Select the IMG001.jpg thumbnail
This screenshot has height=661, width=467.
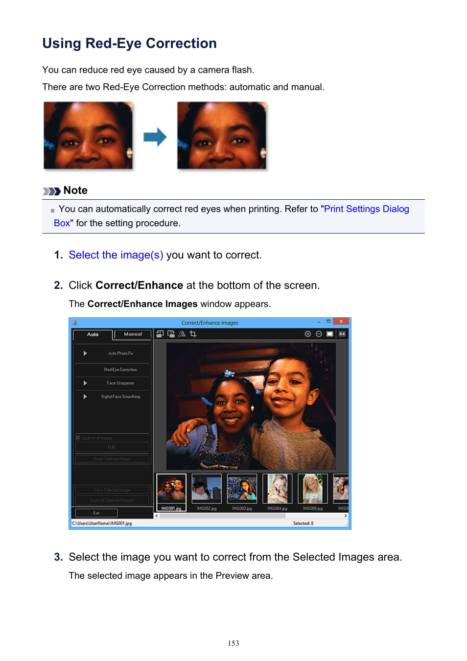coord(171,492)
